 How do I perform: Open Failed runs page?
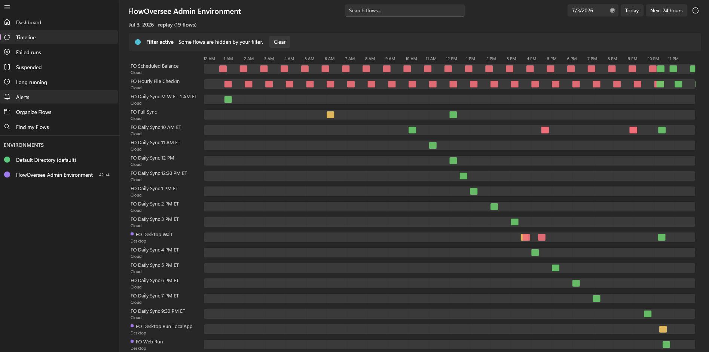pyautogui.click(x=59, y=52)
